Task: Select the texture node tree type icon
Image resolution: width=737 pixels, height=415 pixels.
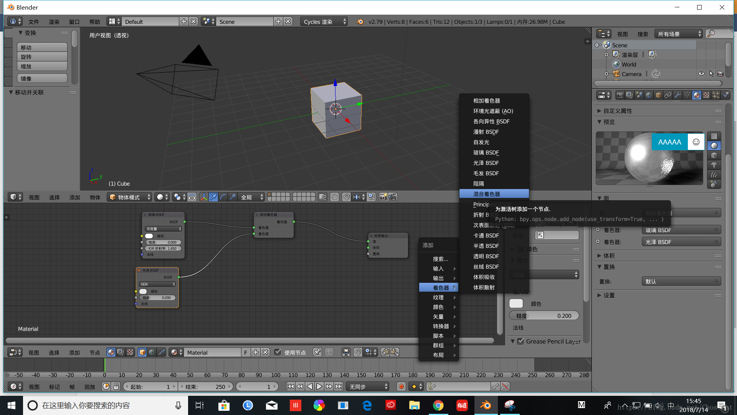Action: click(x=130, y=352)
